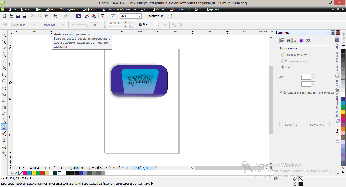Open extrusion lighting (bulb) tab
Screen dimensions: 346x187
[x=295, y=40]
